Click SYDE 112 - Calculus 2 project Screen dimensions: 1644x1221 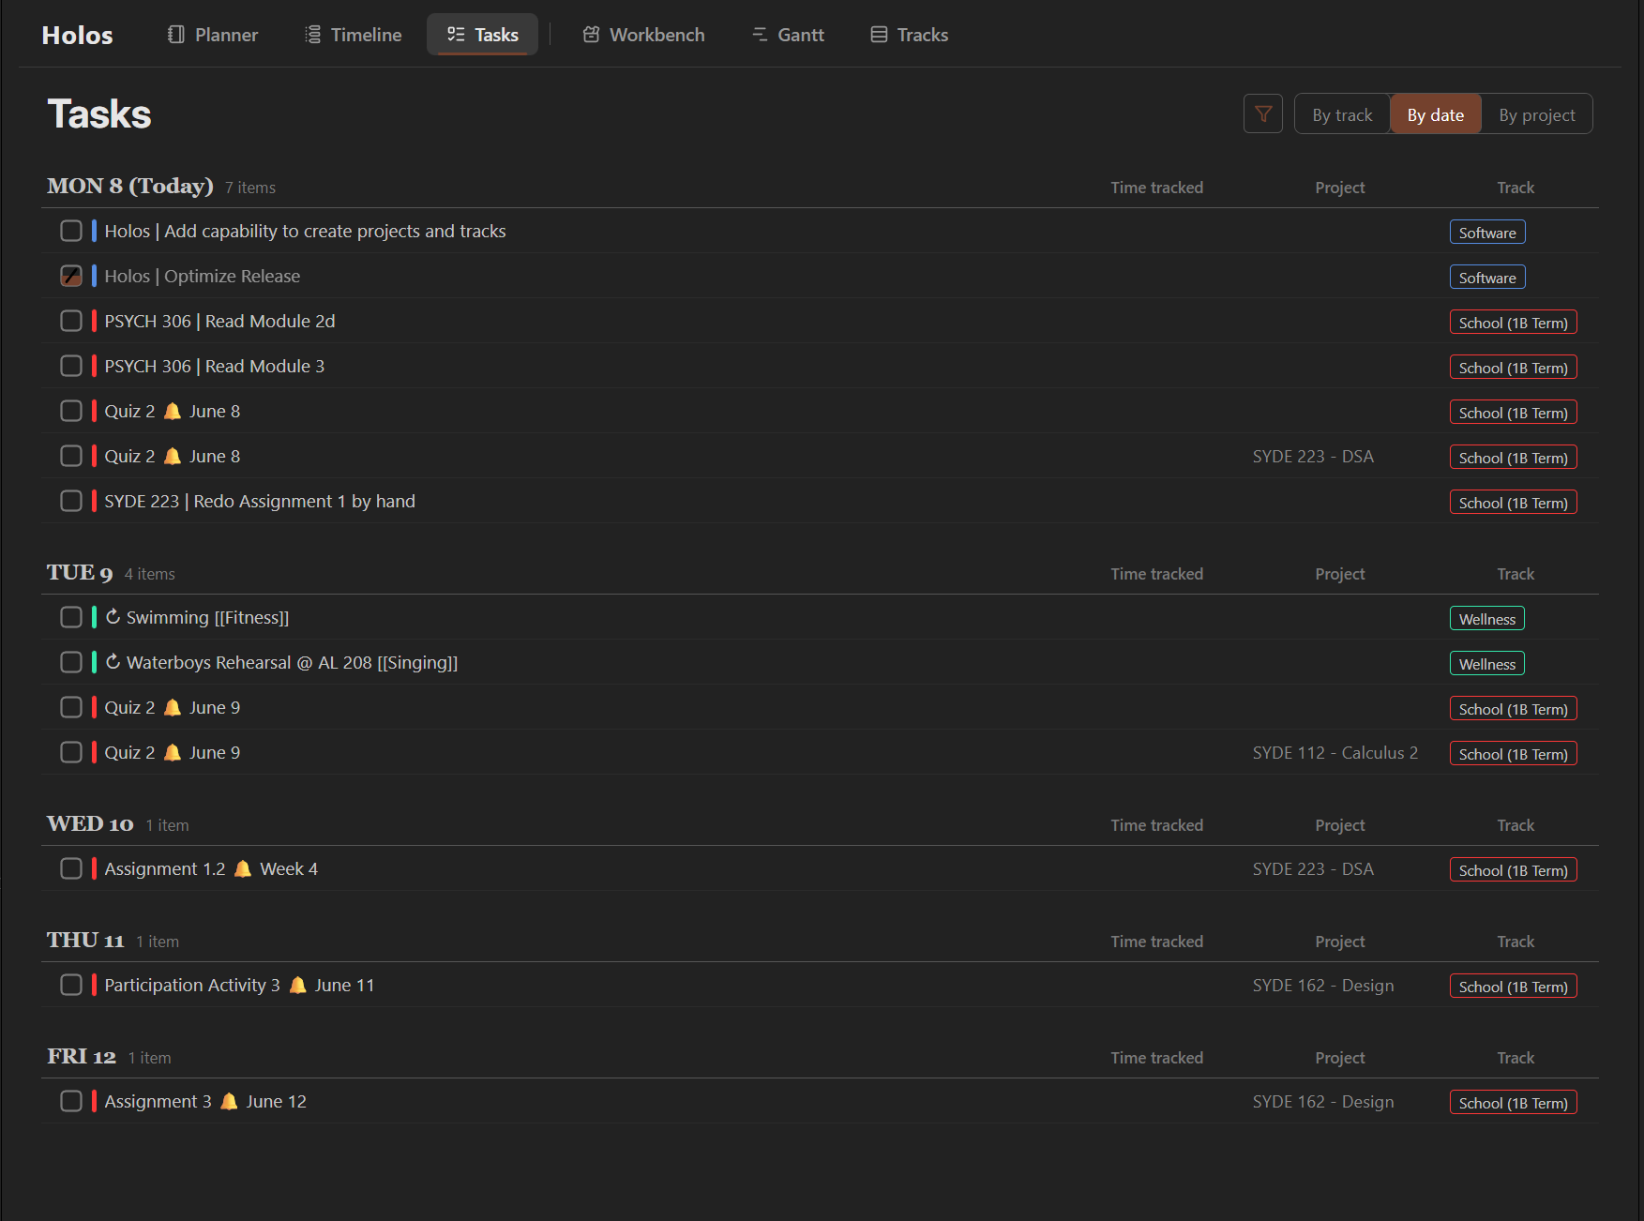click(1335, 752)
